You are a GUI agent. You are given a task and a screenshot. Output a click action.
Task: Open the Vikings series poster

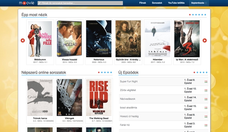click(x=69, y=97)
